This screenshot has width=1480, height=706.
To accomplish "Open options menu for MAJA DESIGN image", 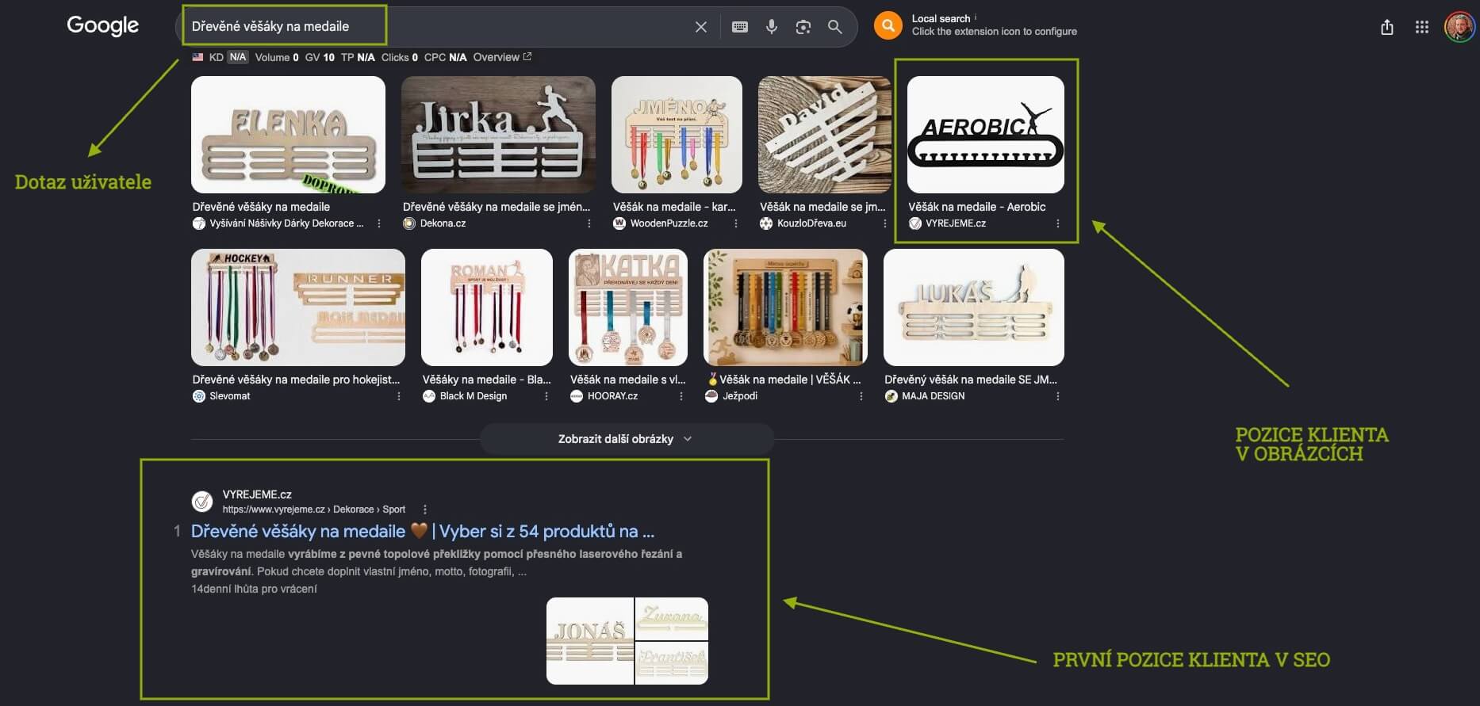I will click(x=1057, y=396).
